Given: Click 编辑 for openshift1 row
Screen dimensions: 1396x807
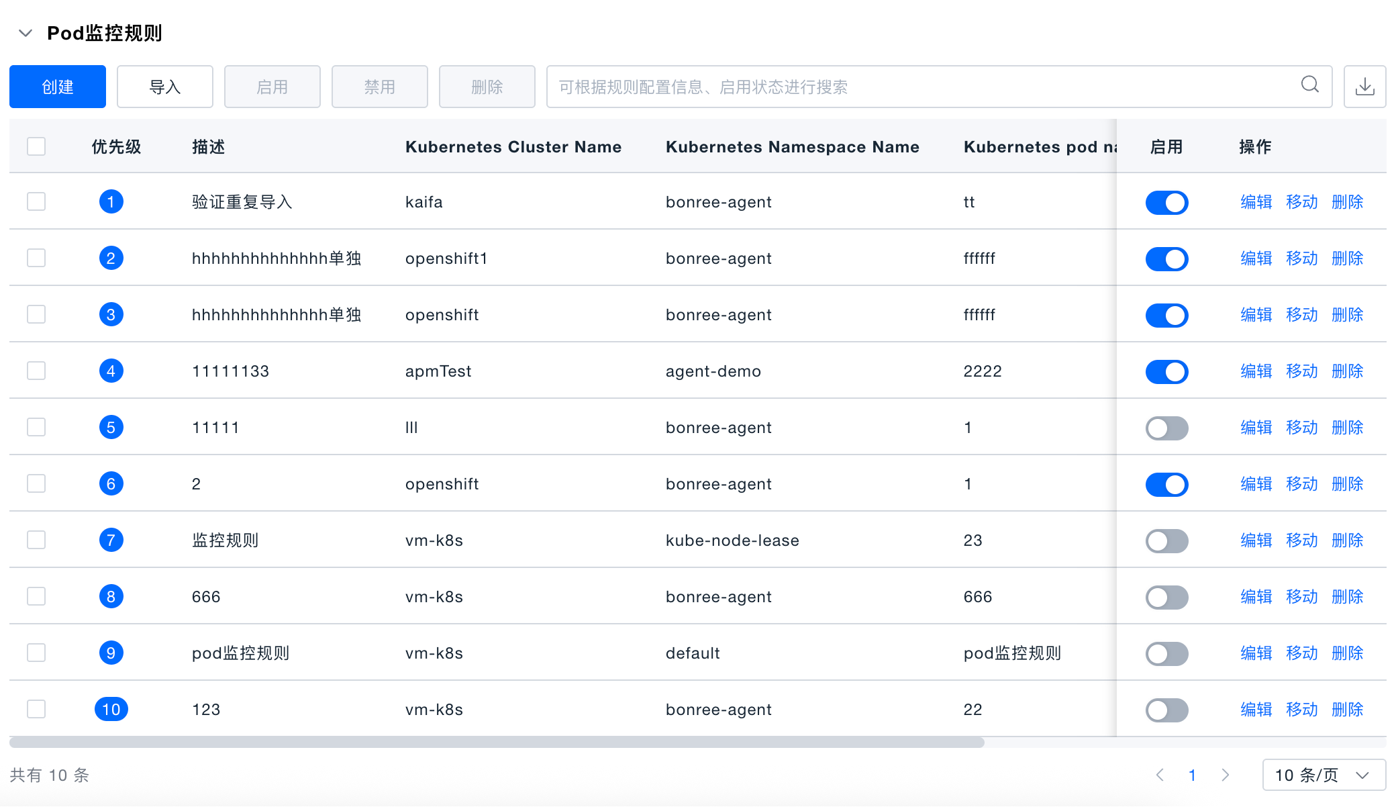Looking at the screenshot, I should click(x=1256, y=258).
